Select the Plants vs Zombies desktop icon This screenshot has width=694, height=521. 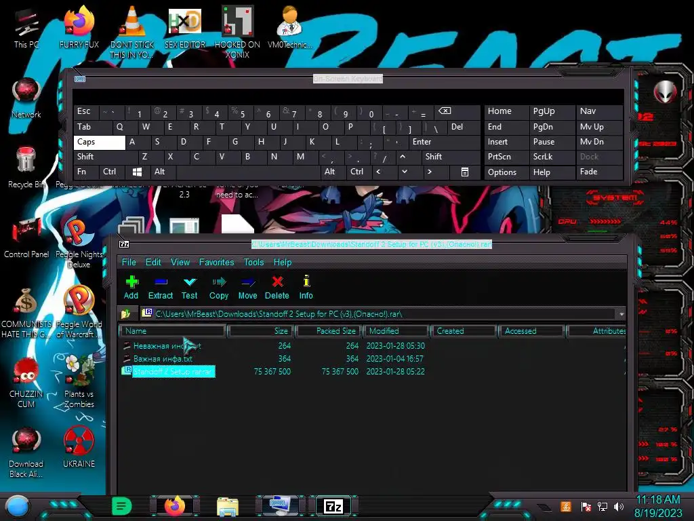[79, 383]
